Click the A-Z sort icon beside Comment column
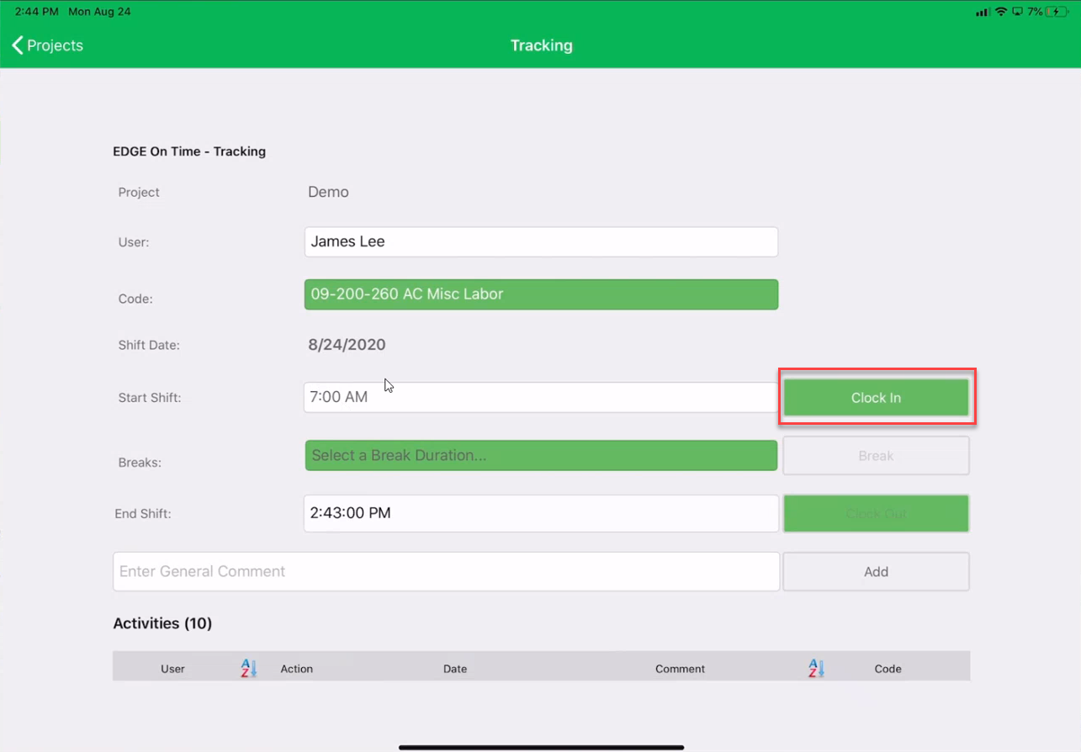Screen dimensions: 1081x752 815,669
